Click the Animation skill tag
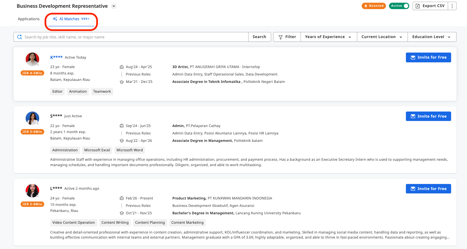467x249 pixels. click(x=78, y=91)
